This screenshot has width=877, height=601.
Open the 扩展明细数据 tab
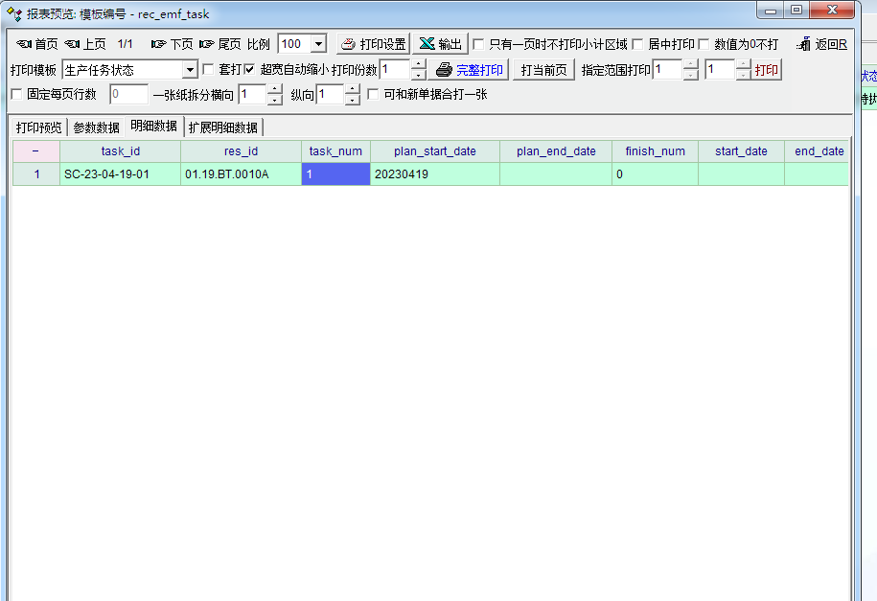tap(223, 127)
